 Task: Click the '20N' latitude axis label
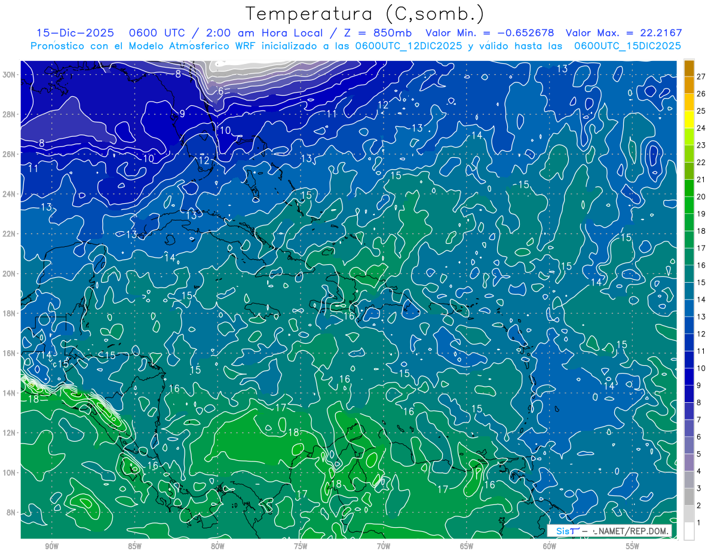10,274
